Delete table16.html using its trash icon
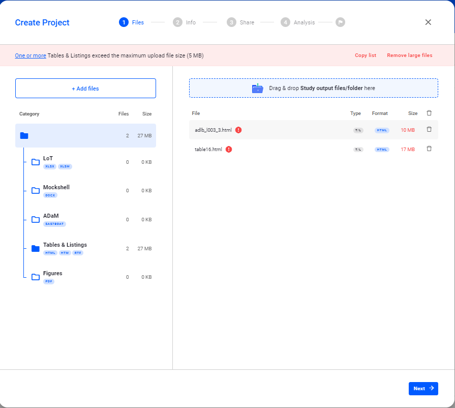Screen dimensions: 455x408 pyautogui.click(x=429, y=149)
